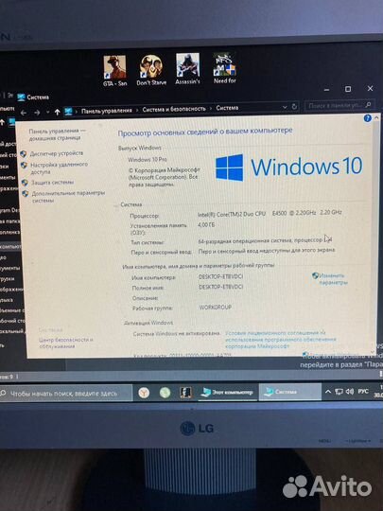Go up one level with the up arrow
Image resolution: width=383 pixels, height=511 pixels.
(x=58, y=112)
